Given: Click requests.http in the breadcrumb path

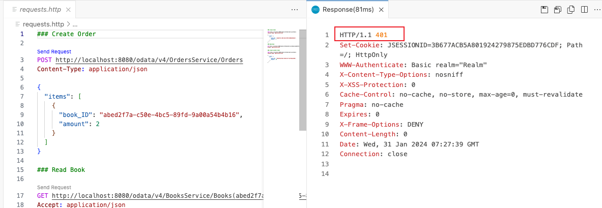Looking at the screenshot, I should point(44,24).
